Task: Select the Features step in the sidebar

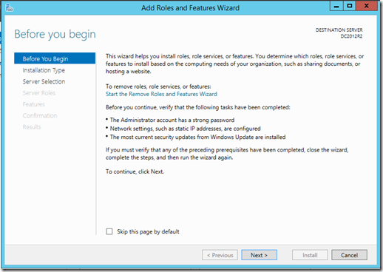Action: point(34,104)
